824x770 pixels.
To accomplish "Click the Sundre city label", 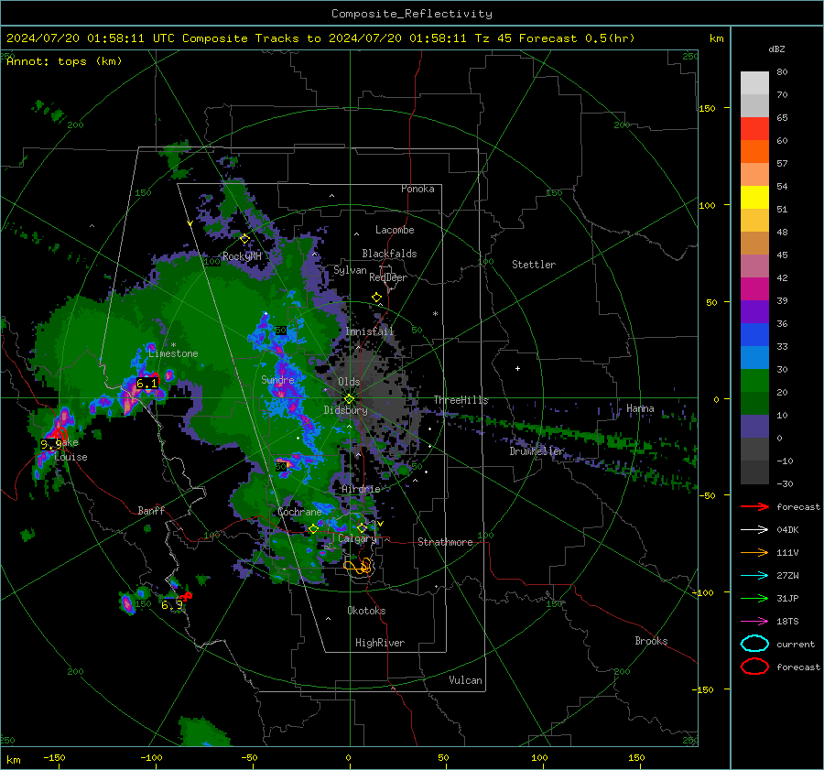I will (277, 379).
